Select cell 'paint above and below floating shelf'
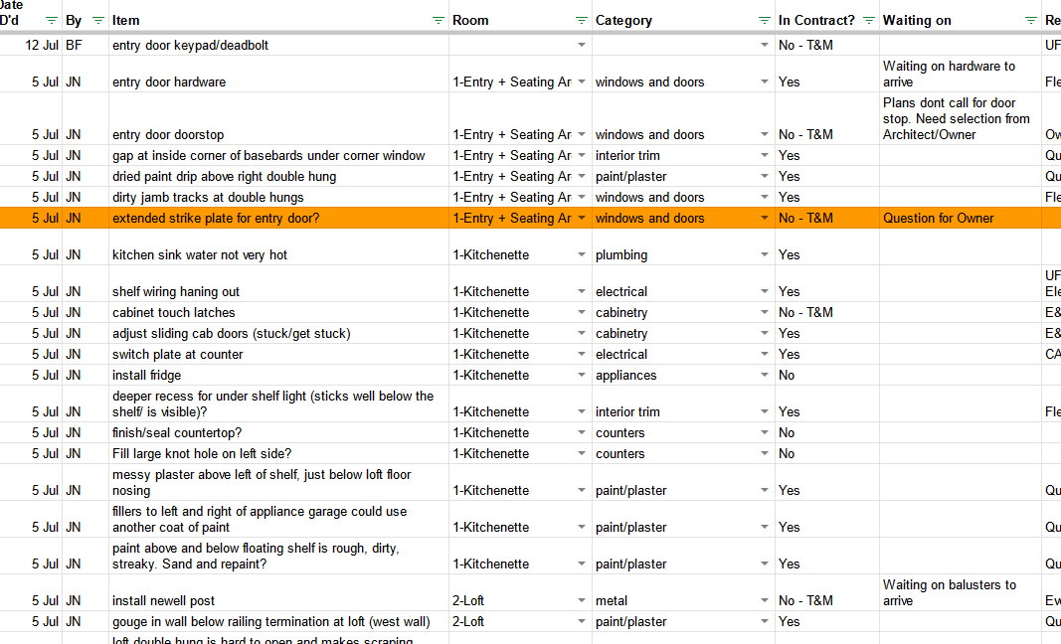Screen dimensions: 1061x644 (278, 557)
